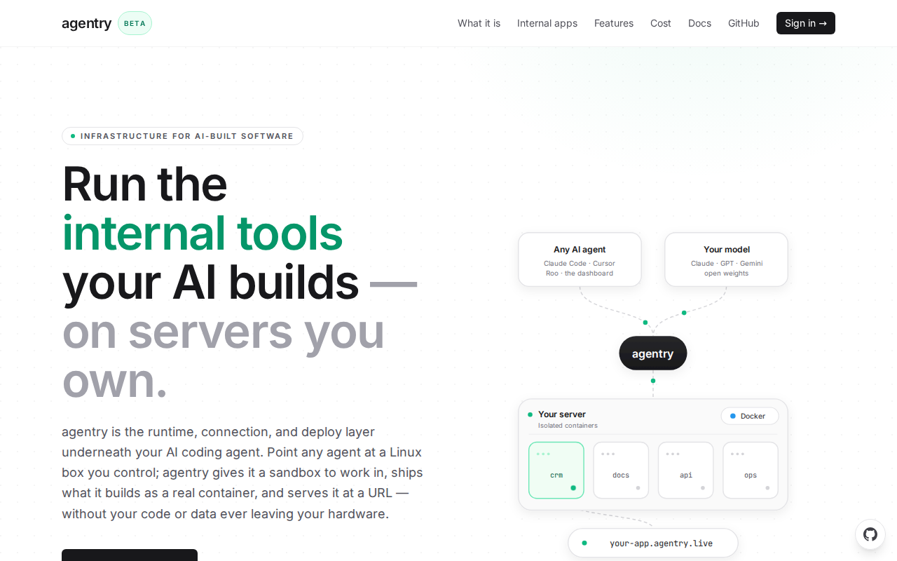Screen dimensions: 897x561
Task: Click the your-app.agentry.live URL pill
Action: point(653,543)
